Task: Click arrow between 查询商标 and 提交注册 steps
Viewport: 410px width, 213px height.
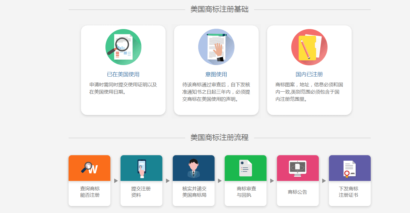Action: point(116,181)
